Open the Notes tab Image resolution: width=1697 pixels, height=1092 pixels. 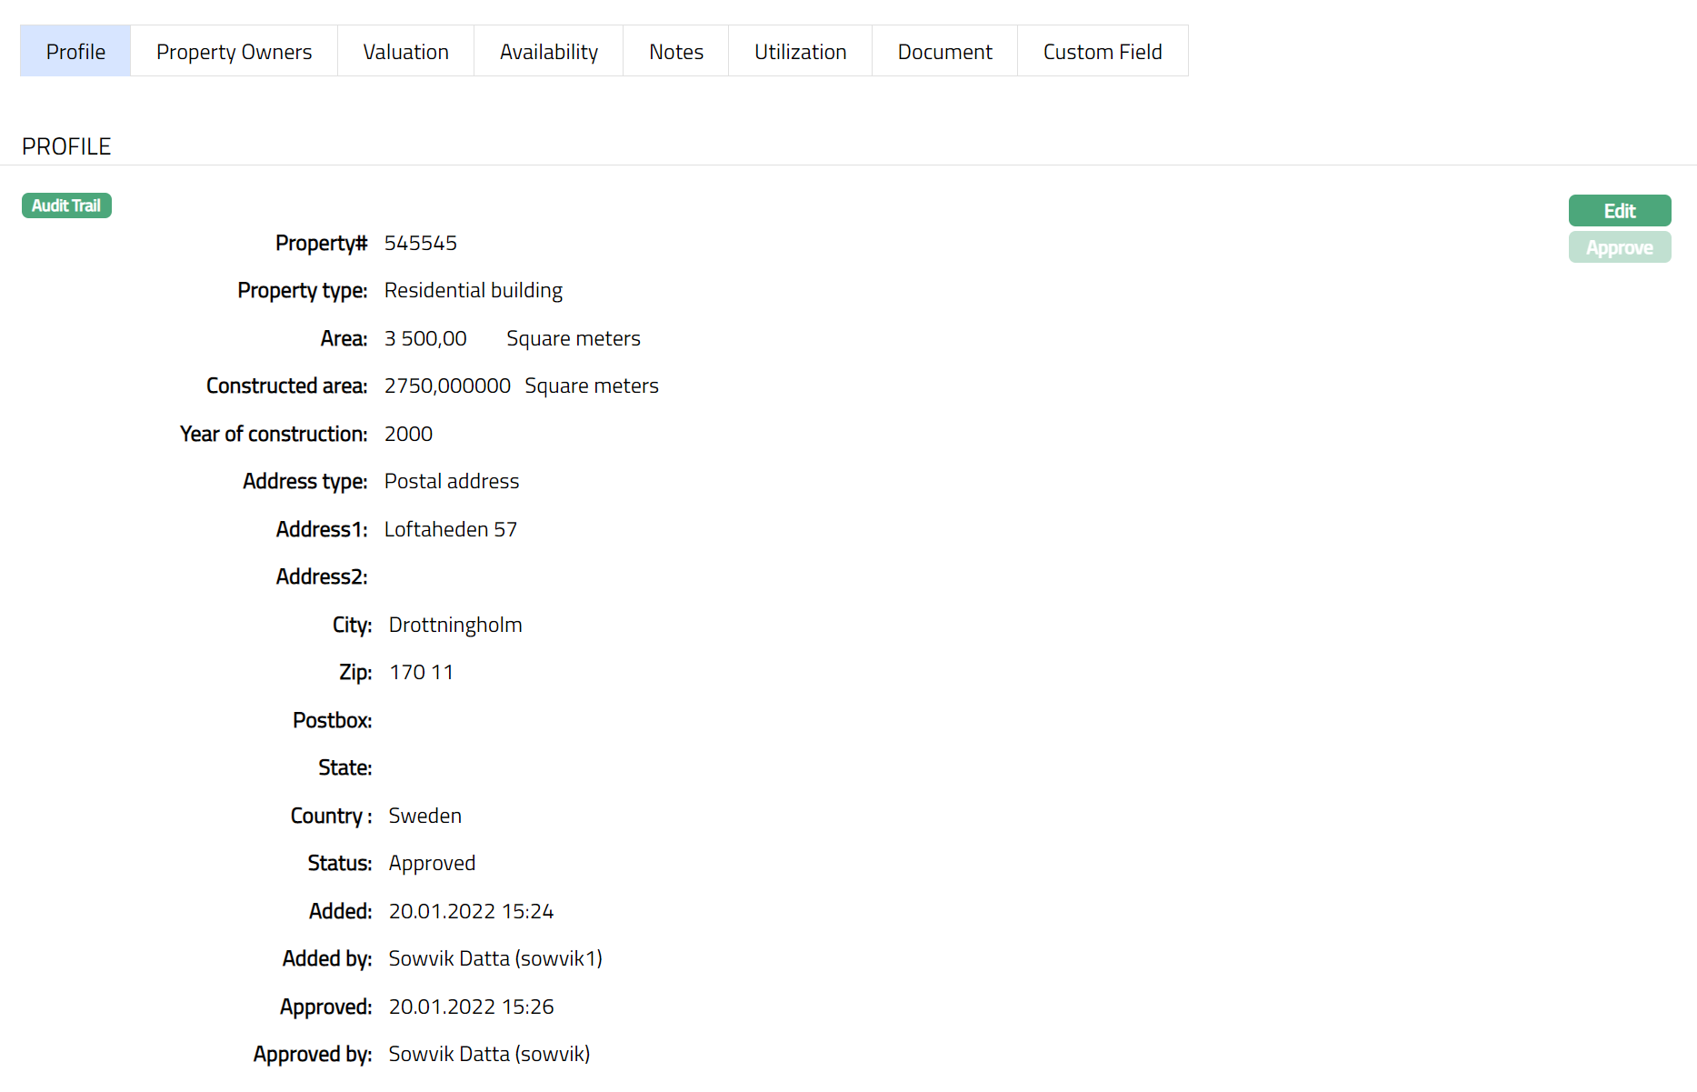click(x=675, y=52)
